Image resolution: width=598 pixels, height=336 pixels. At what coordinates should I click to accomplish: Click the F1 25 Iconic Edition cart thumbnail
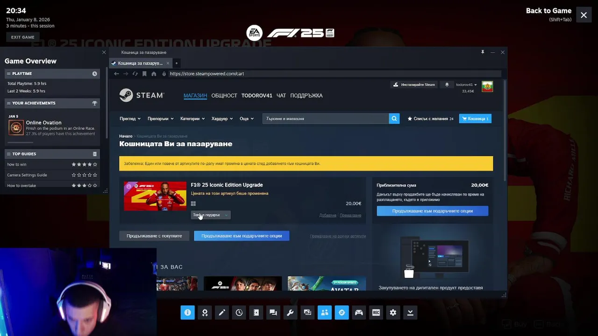click(155, 196)
